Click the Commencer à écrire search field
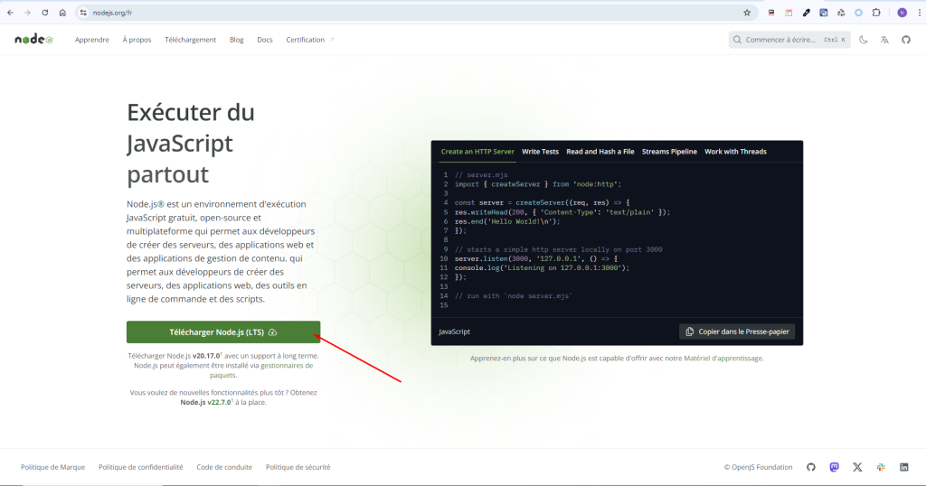Screen dimensions: 926x486 pos(789,40)
